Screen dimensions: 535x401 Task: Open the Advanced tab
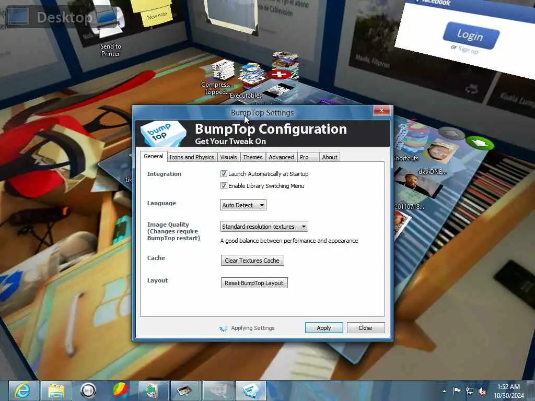coord(281,157)
